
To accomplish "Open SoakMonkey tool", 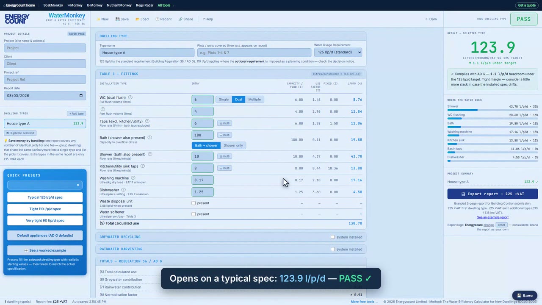I will coord(53,6).
